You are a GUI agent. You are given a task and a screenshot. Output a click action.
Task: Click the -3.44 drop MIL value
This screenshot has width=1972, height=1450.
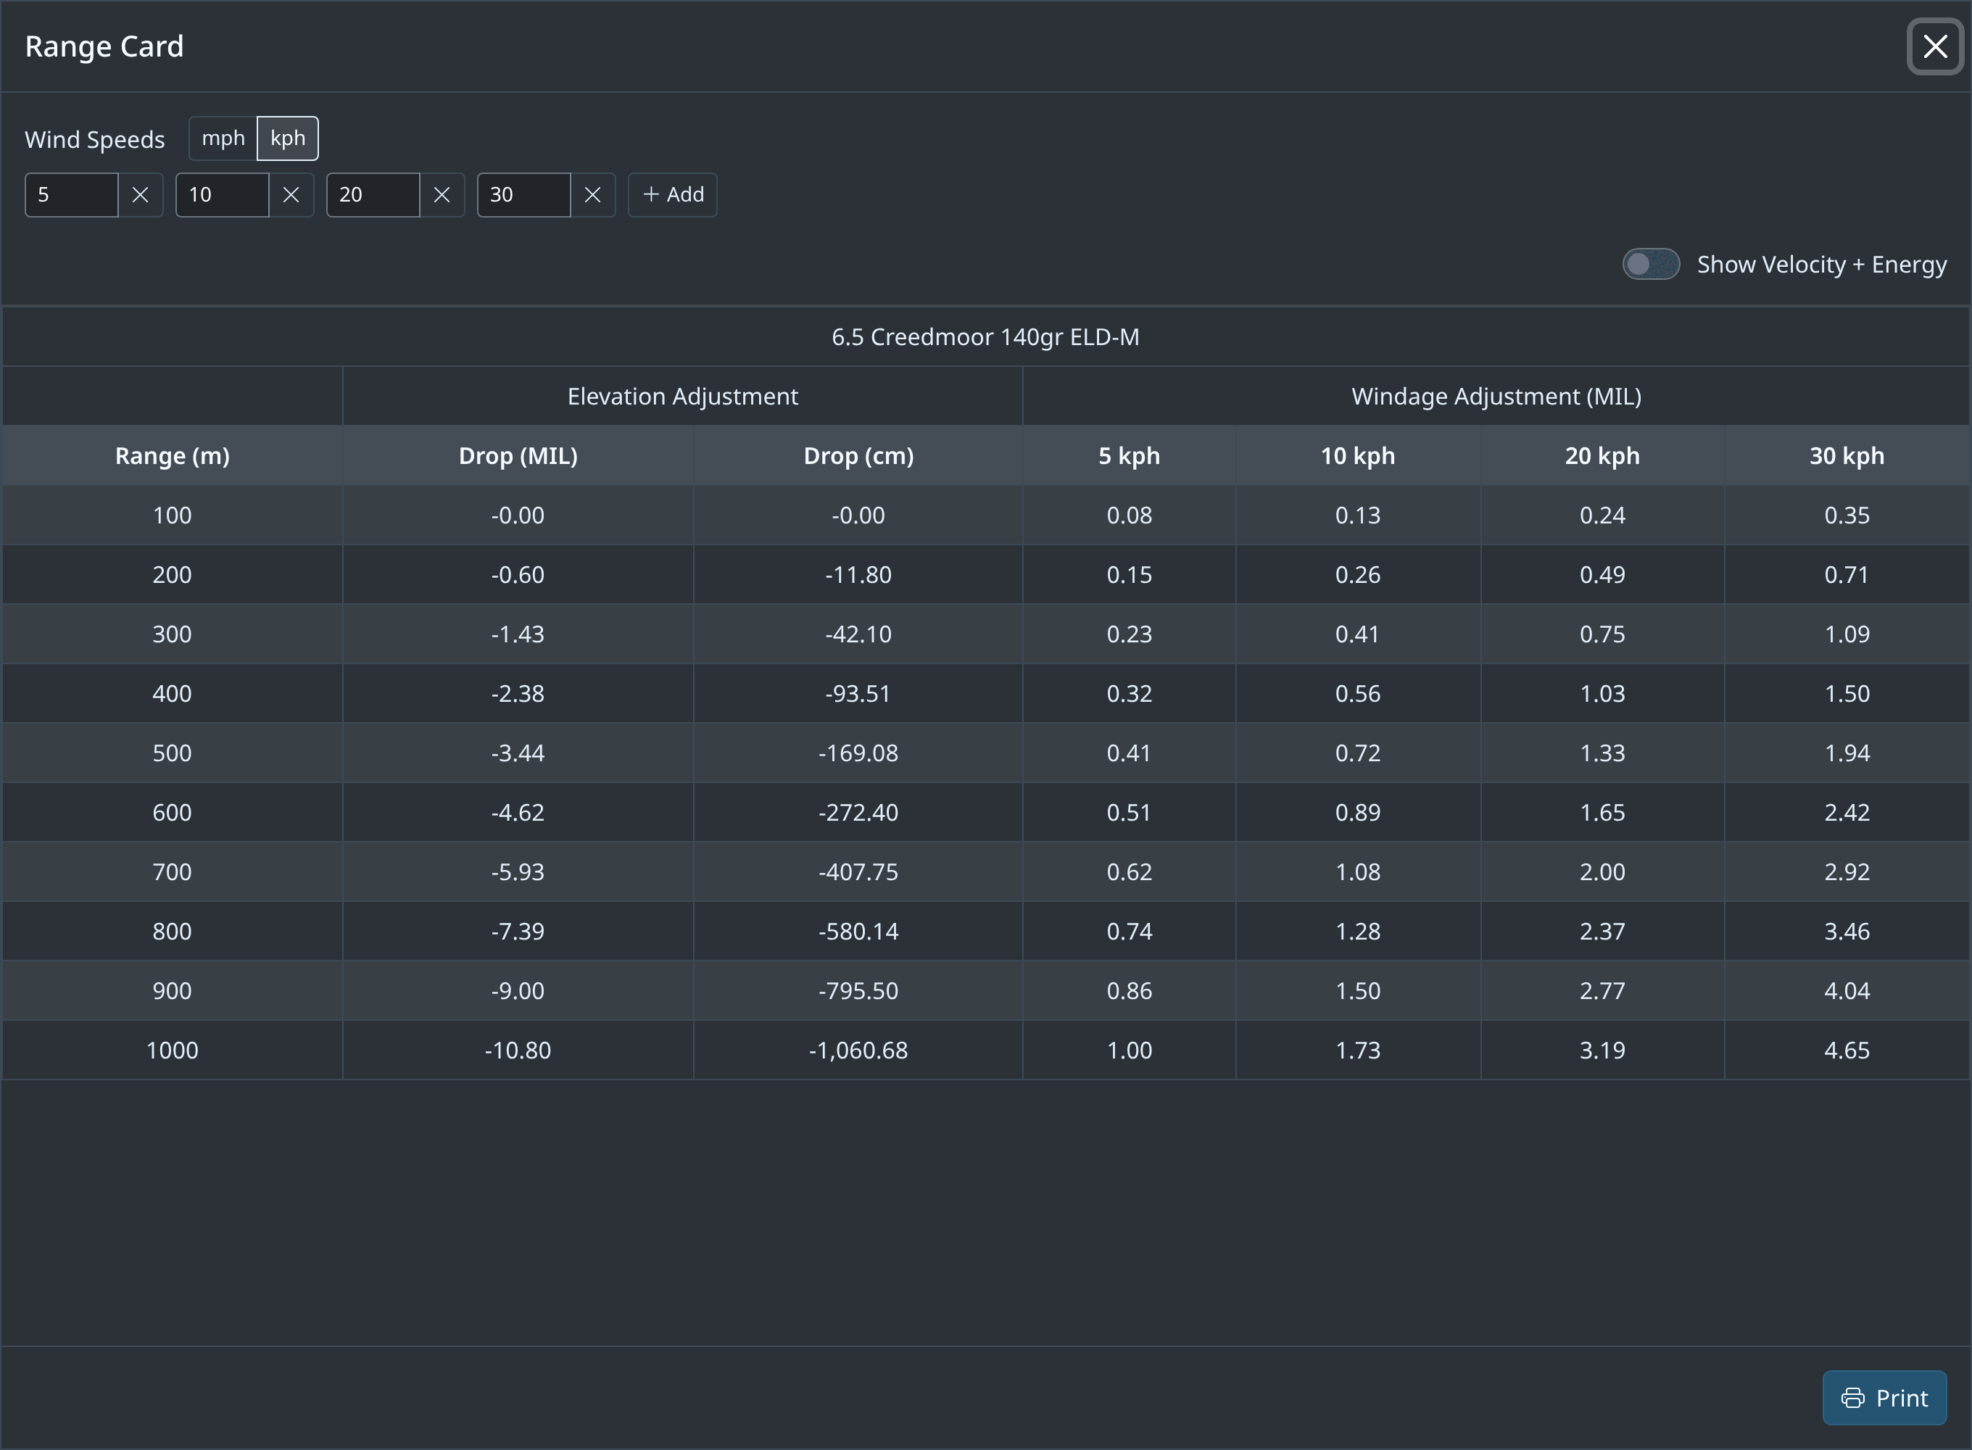click(x=518, y=753)
